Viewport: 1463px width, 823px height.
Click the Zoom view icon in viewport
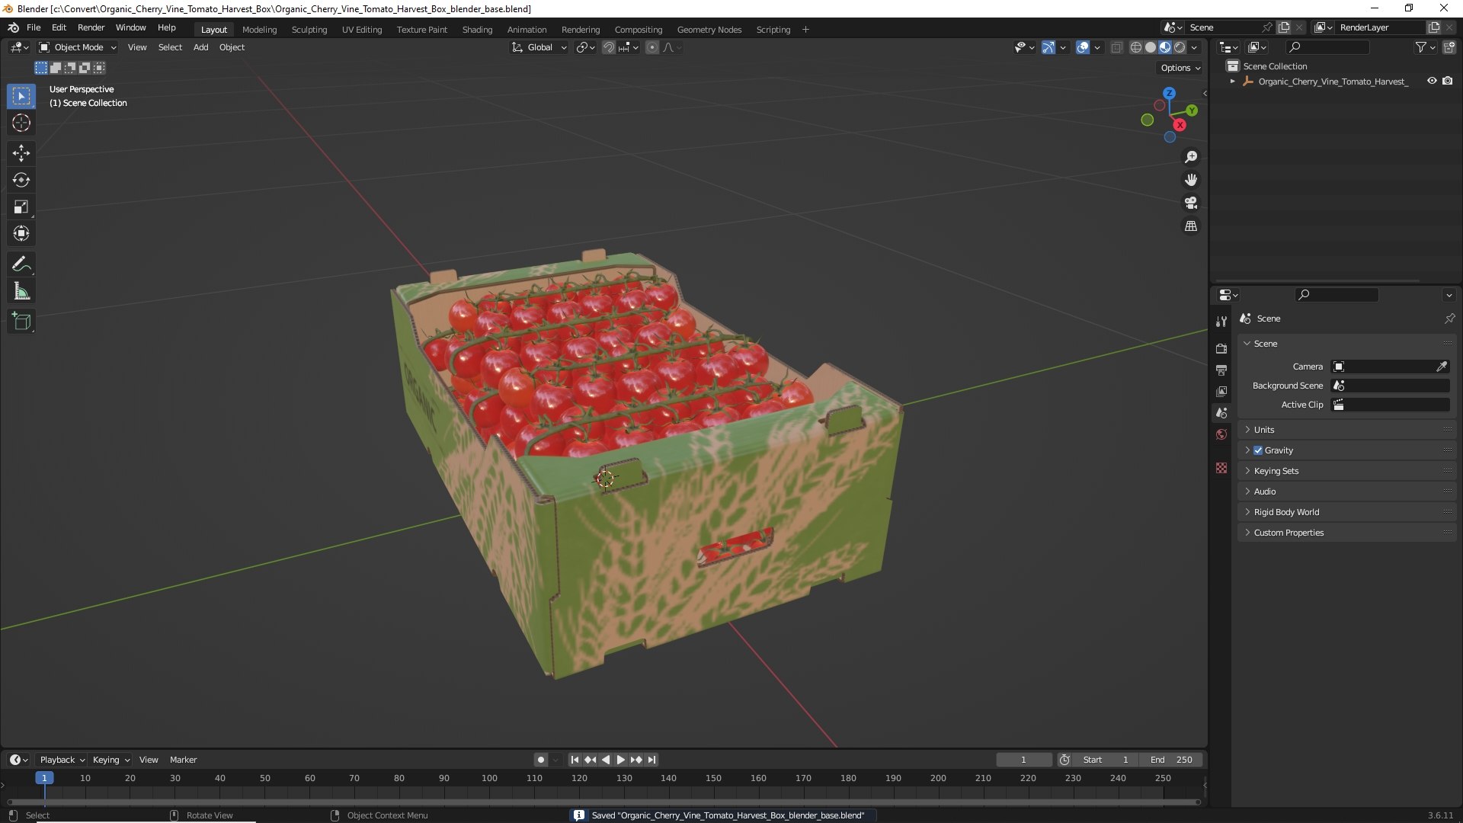[1191, 157]
